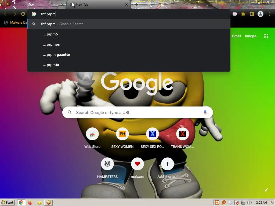Choose the 'prpm5' suggestion

pos(129,34)
